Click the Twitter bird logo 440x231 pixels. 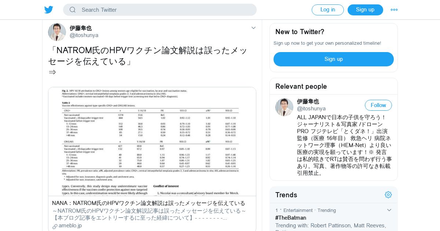coord(49,10)
